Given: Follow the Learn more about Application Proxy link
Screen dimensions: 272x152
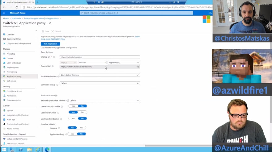Looking at the screenshot, I should [90, 38].
